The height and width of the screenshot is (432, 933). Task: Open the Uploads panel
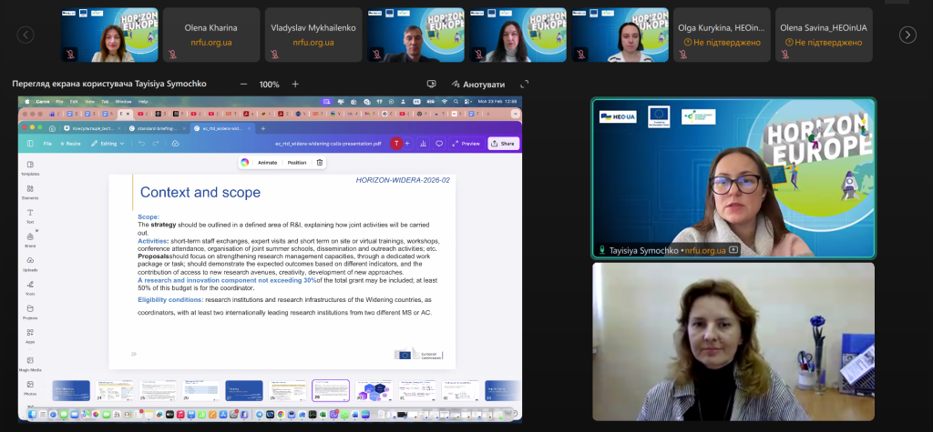click(30, 264)
